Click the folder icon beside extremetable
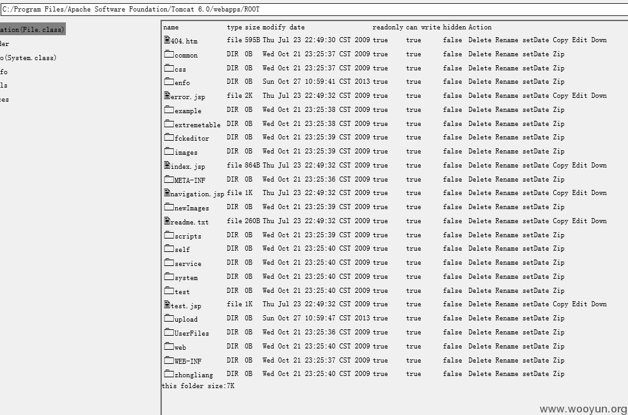 coord(169,123)
